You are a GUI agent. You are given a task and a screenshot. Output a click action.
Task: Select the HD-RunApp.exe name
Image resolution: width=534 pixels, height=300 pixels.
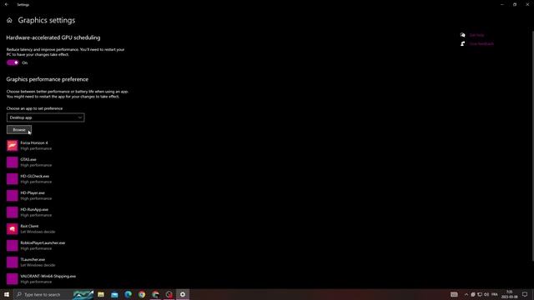point(34,209)
